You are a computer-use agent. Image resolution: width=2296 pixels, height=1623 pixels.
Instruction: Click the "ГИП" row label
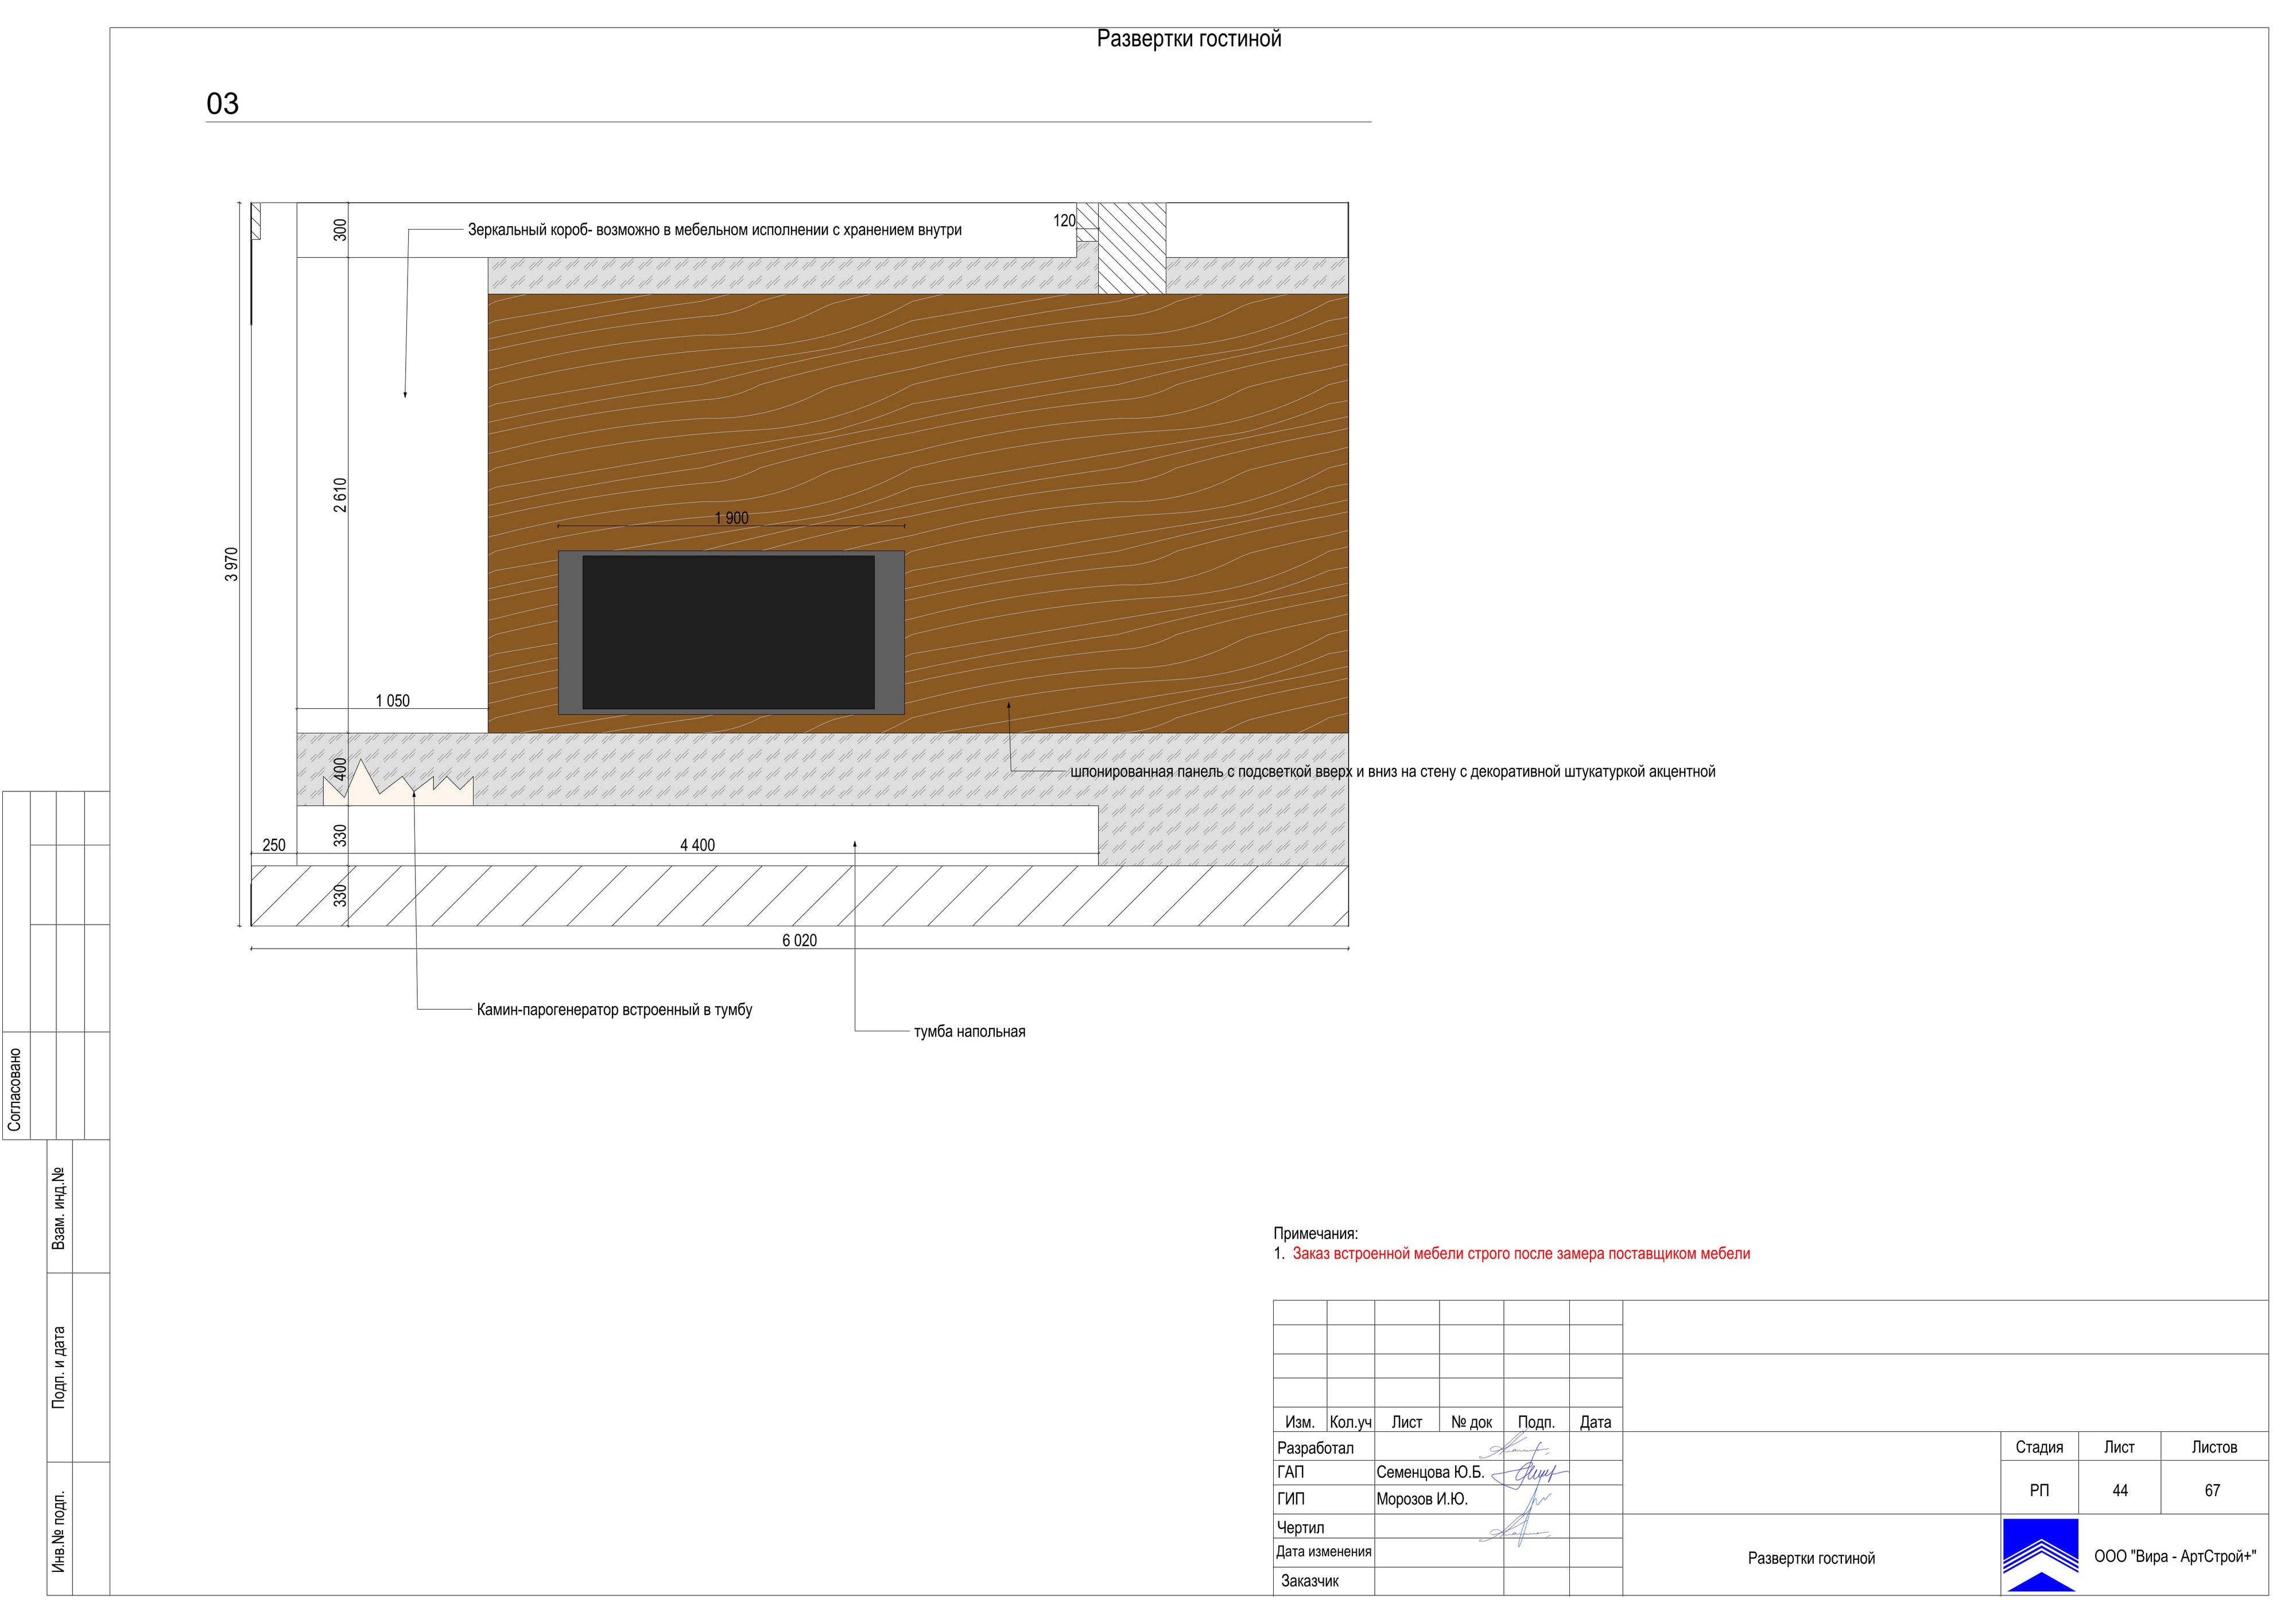pyautogui.click(x=1290, y=1499)
